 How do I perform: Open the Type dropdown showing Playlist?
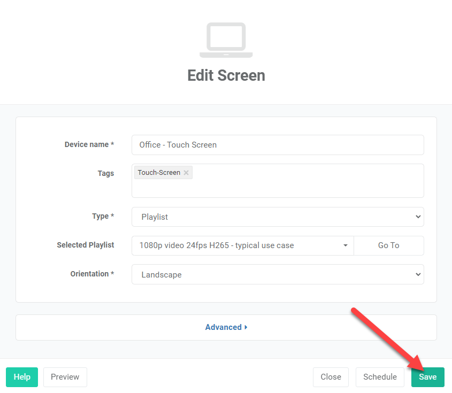(x=278, y=217)
